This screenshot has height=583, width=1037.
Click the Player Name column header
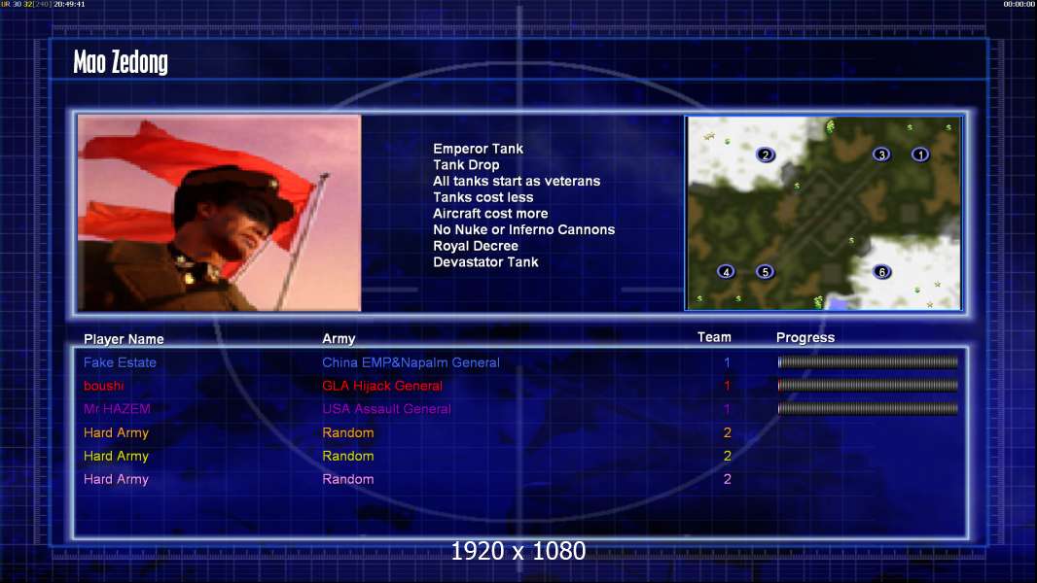click(x=124, y=339)
